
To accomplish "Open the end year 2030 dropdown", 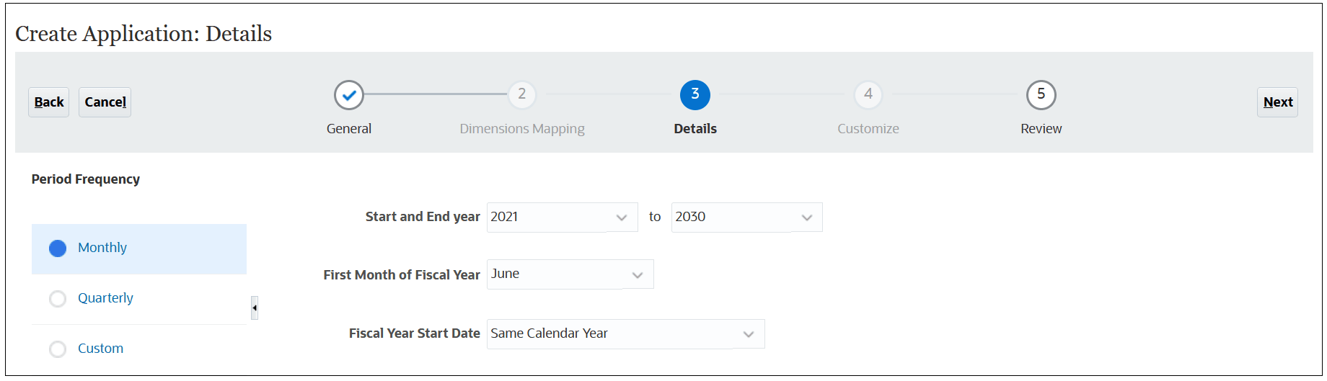I will coord(747,217).
